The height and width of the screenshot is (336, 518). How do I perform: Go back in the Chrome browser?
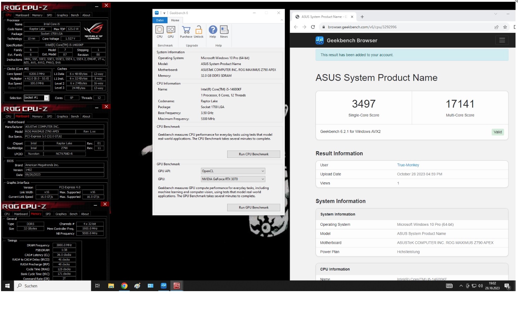click(296, 27)
